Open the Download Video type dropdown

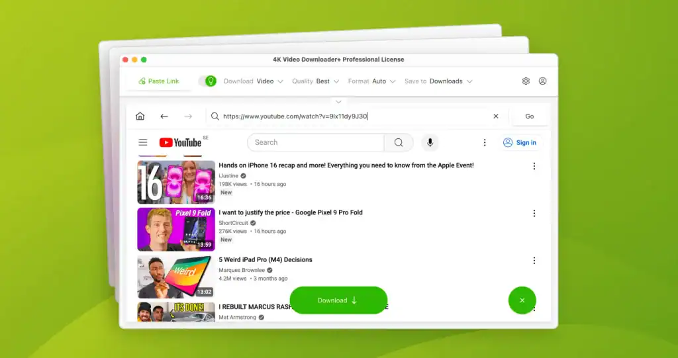point(254,81)
